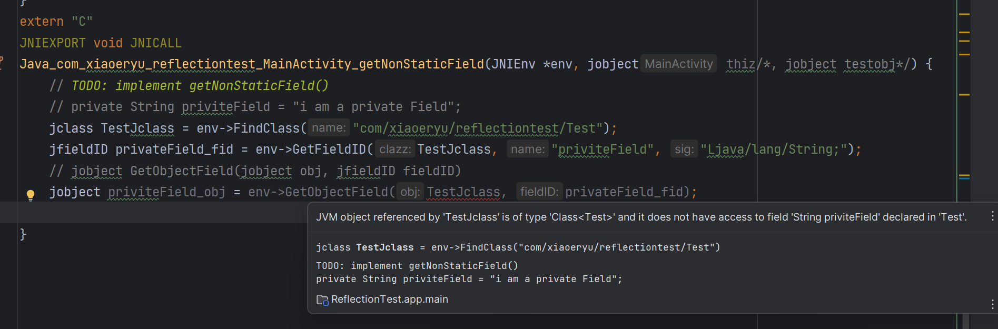Click the 'name:' hint inside the FindClass call
The height and width of the screenshot is (329, 998).
tap(329, 128)
